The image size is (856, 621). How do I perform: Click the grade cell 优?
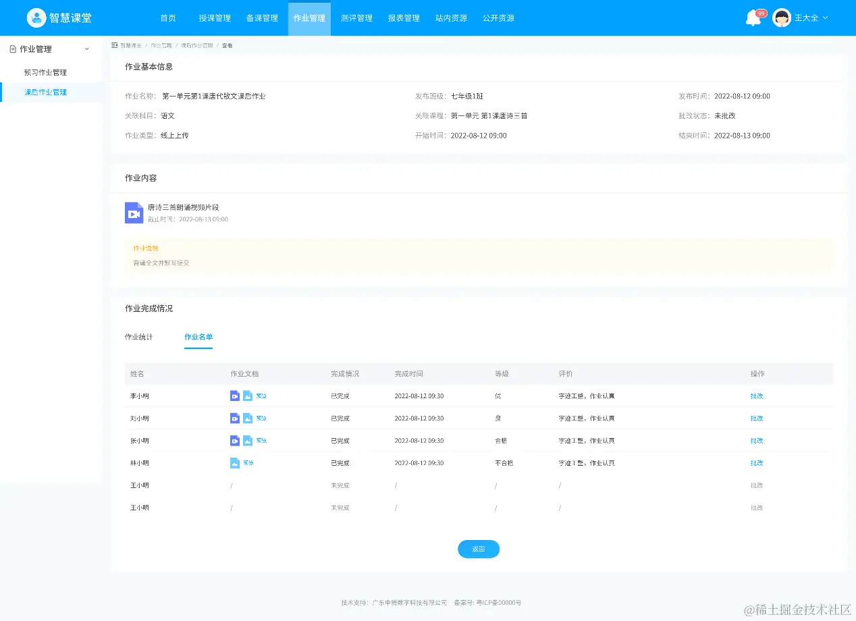click(498, 396)
